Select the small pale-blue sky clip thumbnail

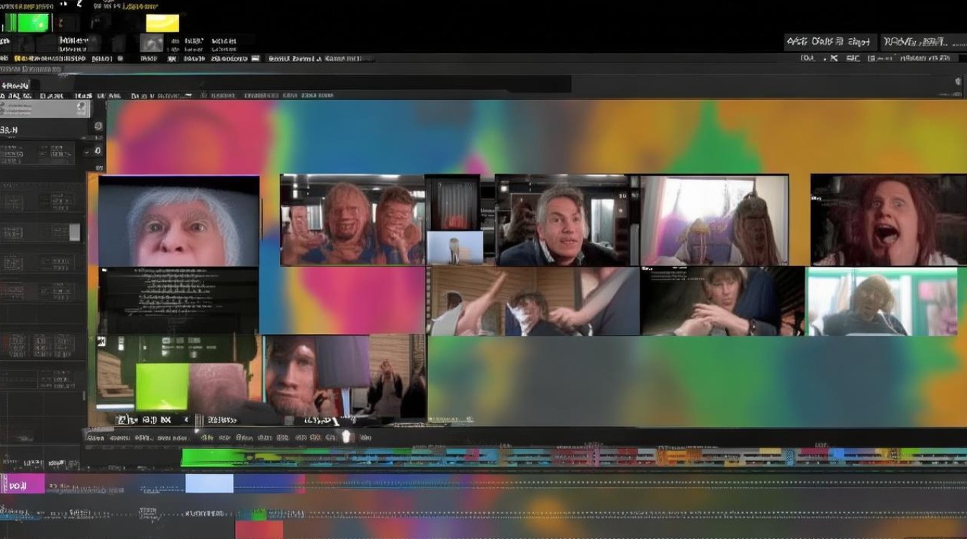point(455,247)
